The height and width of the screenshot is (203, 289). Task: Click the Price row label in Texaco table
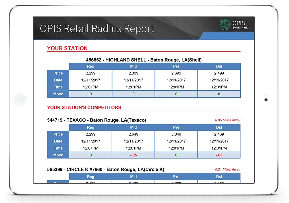(58, 134)
